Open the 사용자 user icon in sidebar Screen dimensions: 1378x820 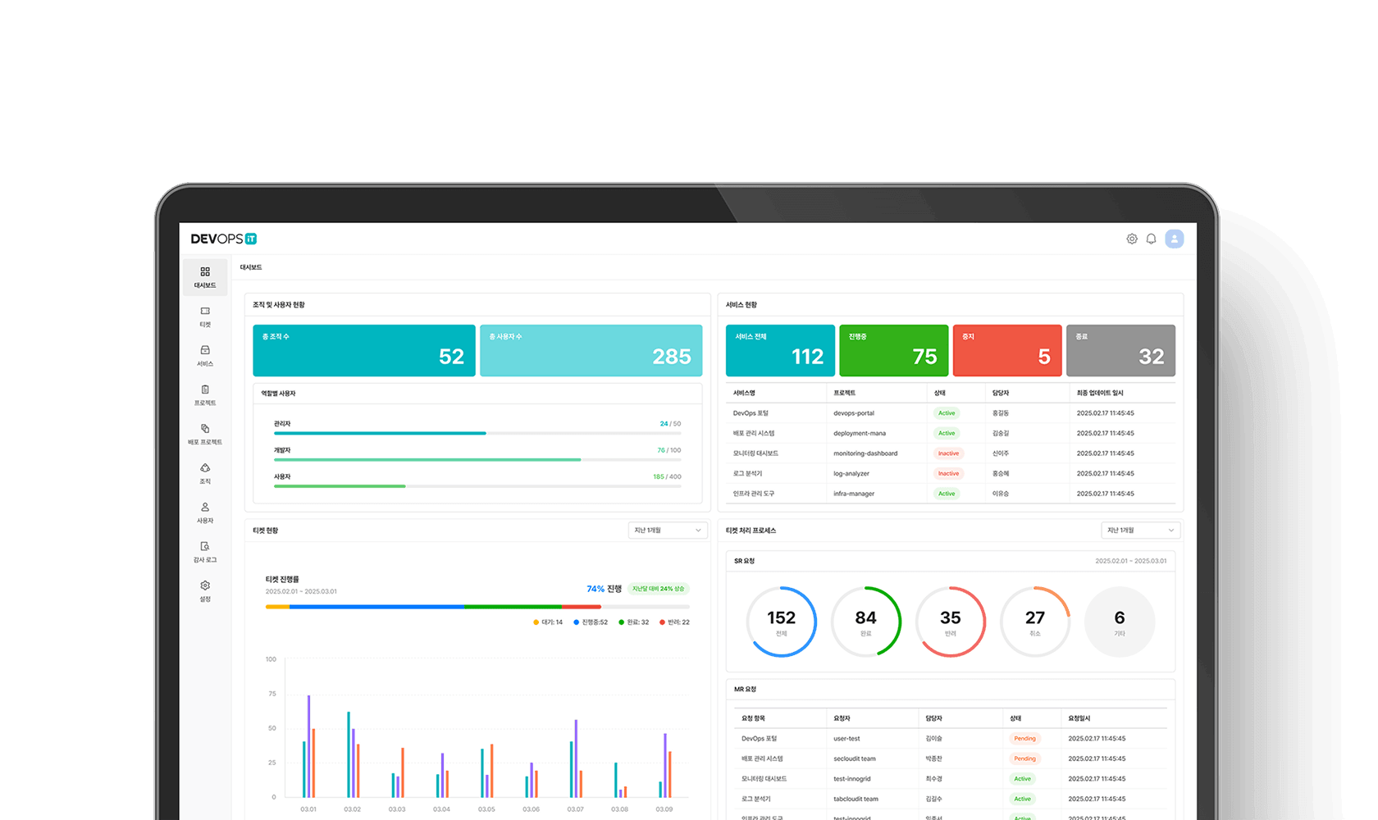205,512
